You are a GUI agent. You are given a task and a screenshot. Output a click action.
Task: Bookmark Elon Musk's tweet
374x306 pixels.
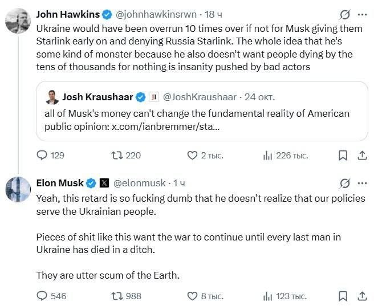343,296
